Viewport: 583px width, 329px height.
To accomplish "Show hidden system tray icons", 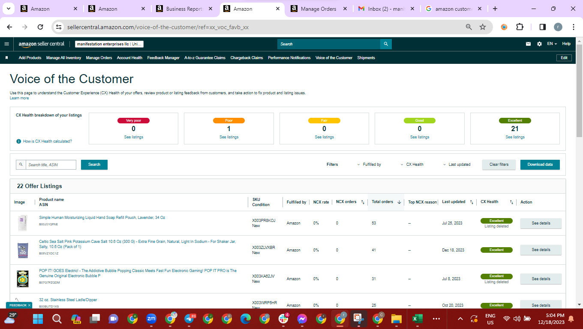I will point(460,319).
